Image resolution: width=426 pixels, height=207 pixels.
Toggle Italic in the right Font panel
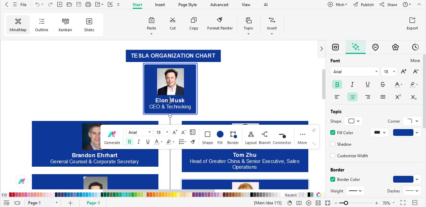pyautogui.click(x=352, y=84)
